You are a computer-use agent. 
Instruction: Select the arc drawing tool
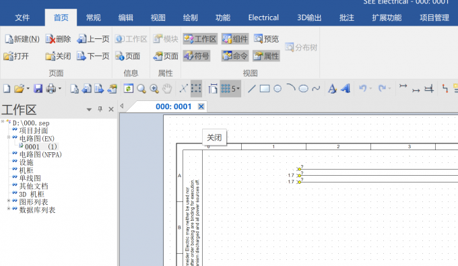click(x=291, y=88)
